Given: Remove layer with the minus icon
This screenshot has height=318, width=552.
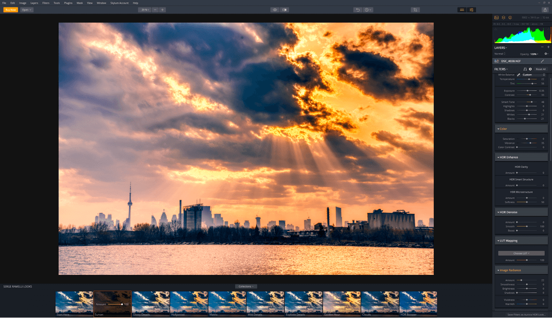Looking at the screenshot, I should (542, 47).
